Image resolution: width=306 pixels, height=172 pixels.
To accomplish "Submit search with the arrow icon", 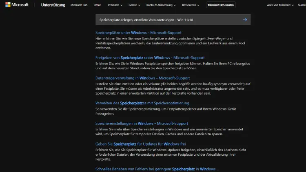I will (x=245, y=20).
